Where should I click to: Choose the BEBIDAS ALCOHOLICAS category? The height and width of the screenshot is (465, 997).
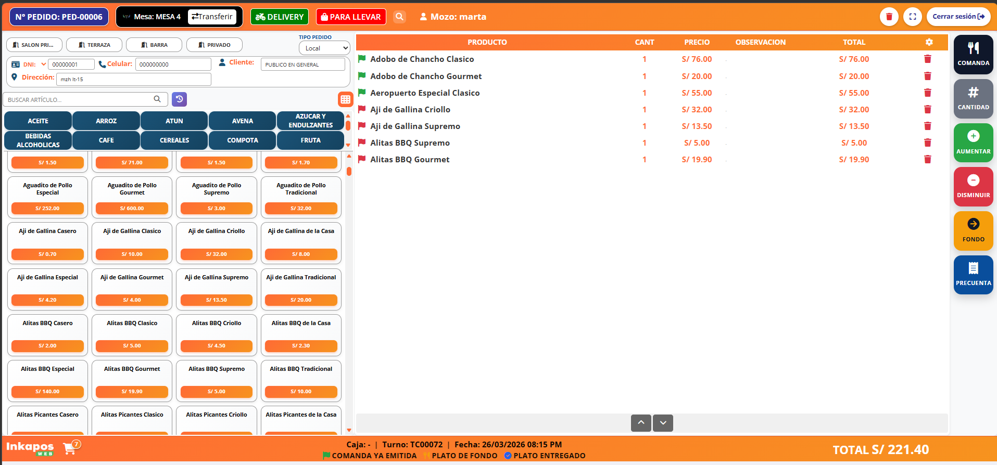(38, 140)
